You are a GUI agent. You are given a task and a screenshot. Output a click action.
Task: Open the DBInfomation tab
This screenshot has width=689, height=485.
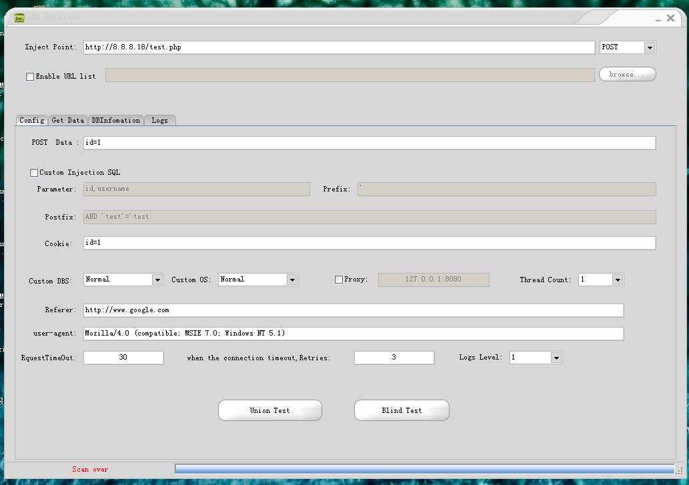[x=116, y=120]
